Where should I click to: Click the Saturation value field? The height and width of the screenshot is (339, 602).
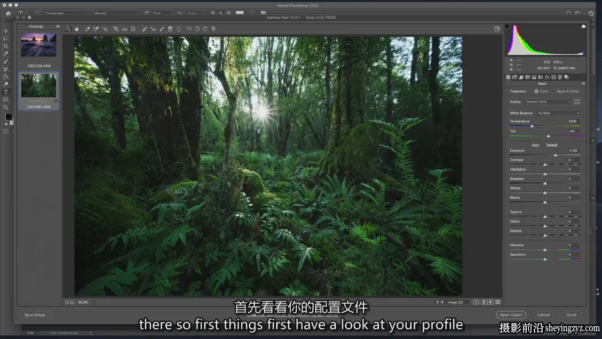pyautogui.click(x=572, y=254)
